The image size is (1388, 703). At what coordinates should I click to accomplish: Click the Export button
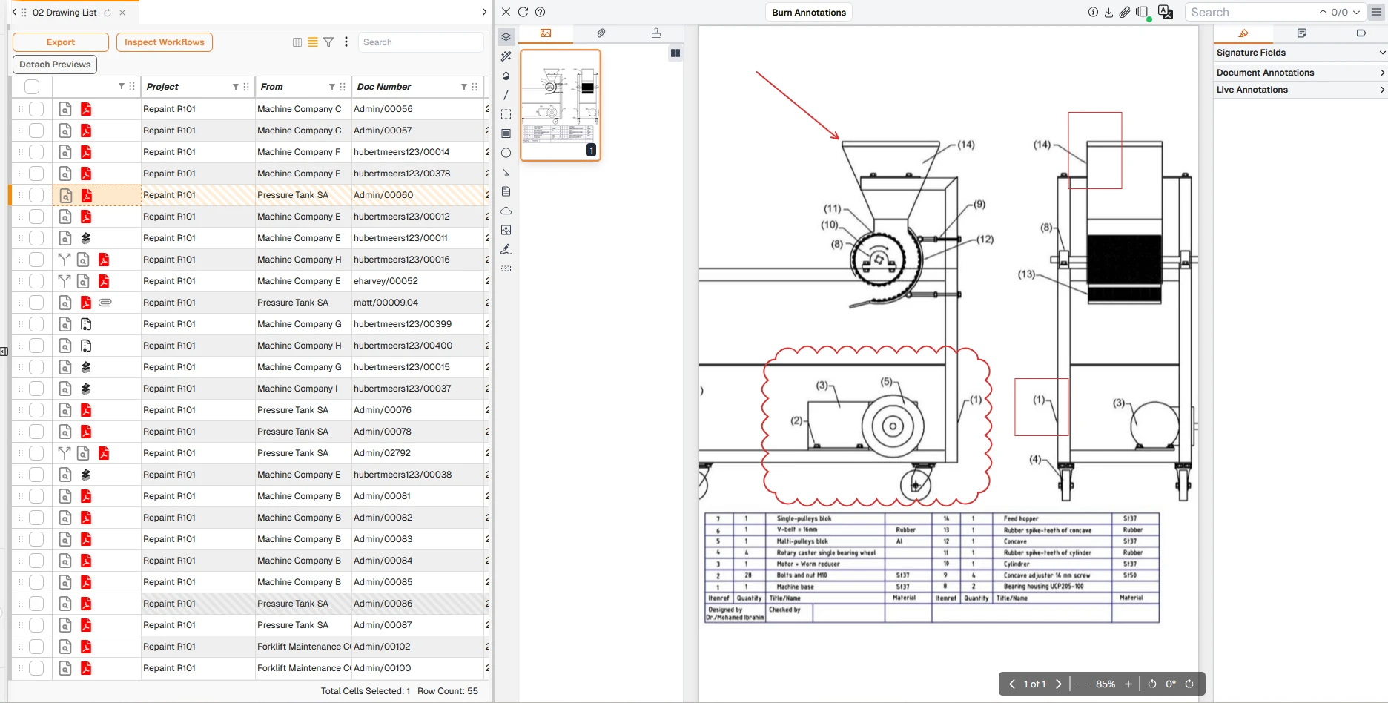(x=61, y=42)
